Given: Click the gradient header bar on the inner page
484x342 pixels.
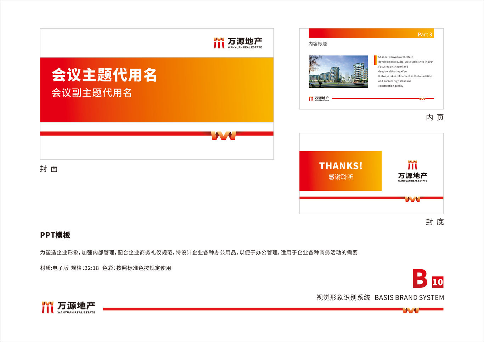Looking at the screenshot, I should click(x=371, y=33).
